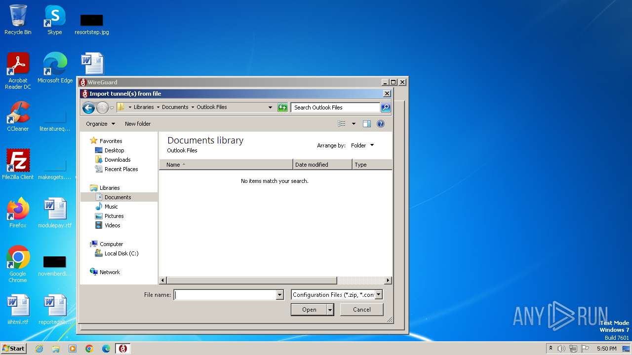Select Desktop under Favorites
Image resolution: width=632 pixels, height=355 pixels.
[x=114, y=150]
